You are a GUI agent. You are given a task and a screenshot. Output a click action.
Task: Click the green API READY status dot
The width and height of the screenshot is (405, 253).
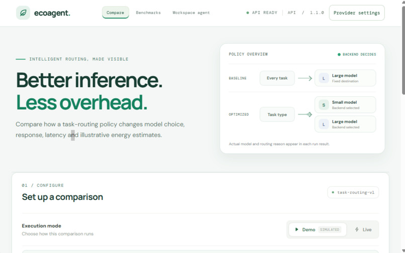(x=248, y=13)
